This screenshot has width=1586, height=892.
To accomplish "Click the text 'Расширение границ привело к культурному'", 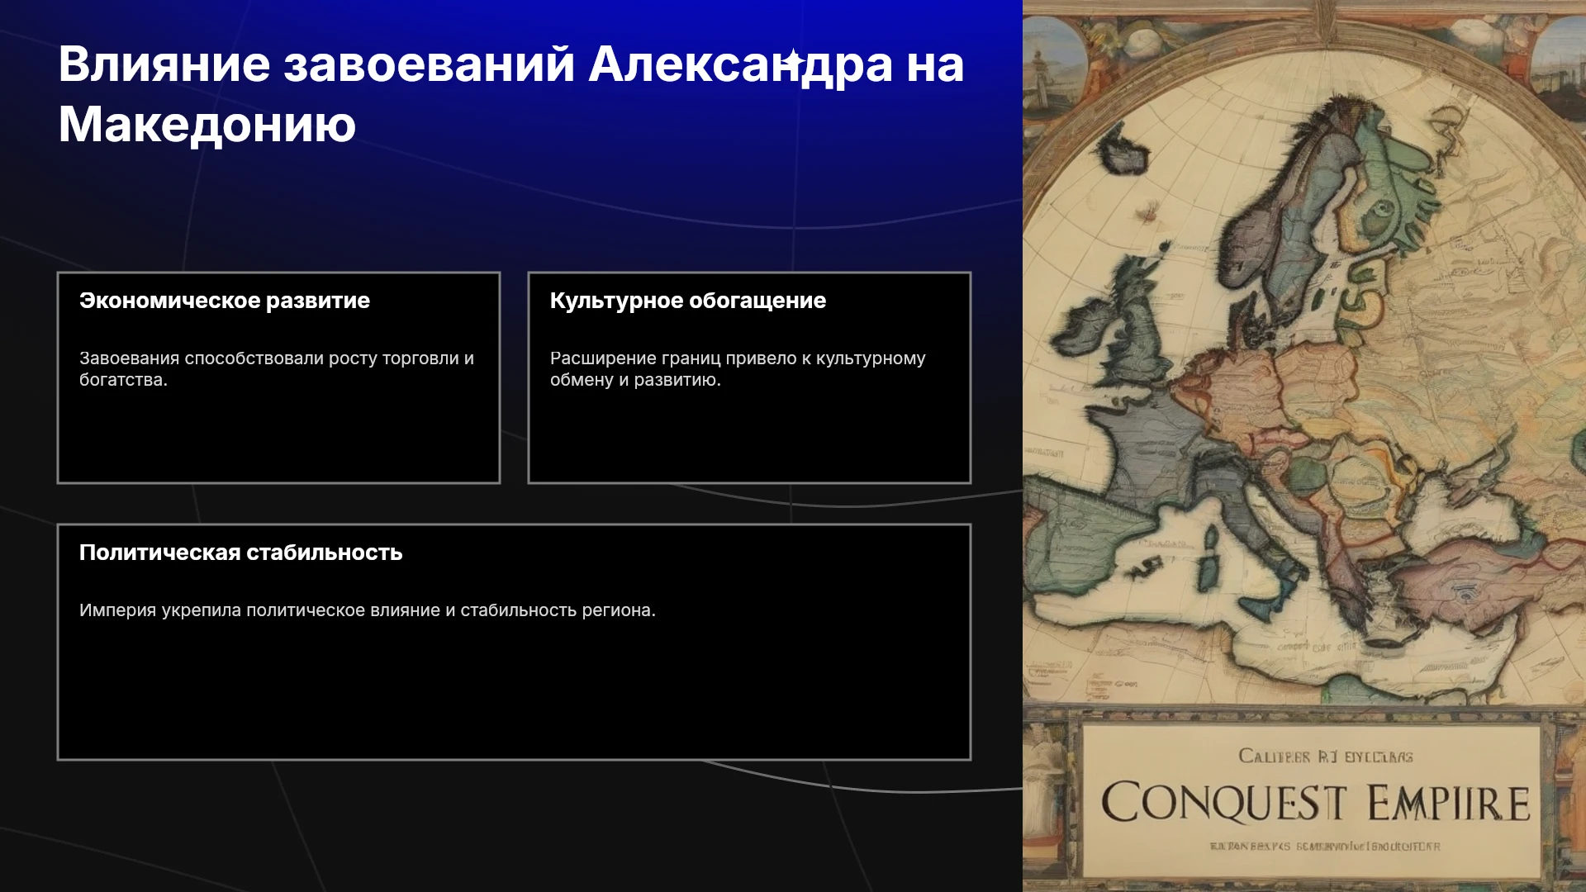I will click(x=738, y=358).
